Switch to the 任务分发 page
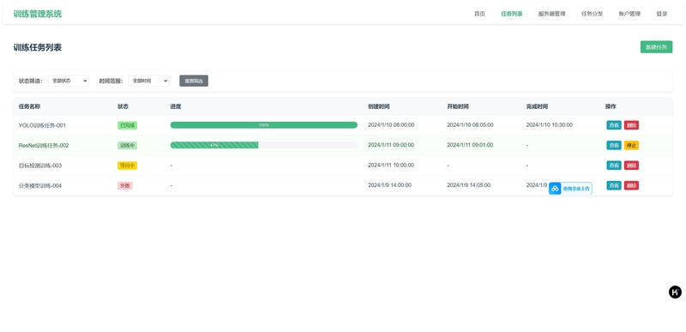 coord(592,14)
